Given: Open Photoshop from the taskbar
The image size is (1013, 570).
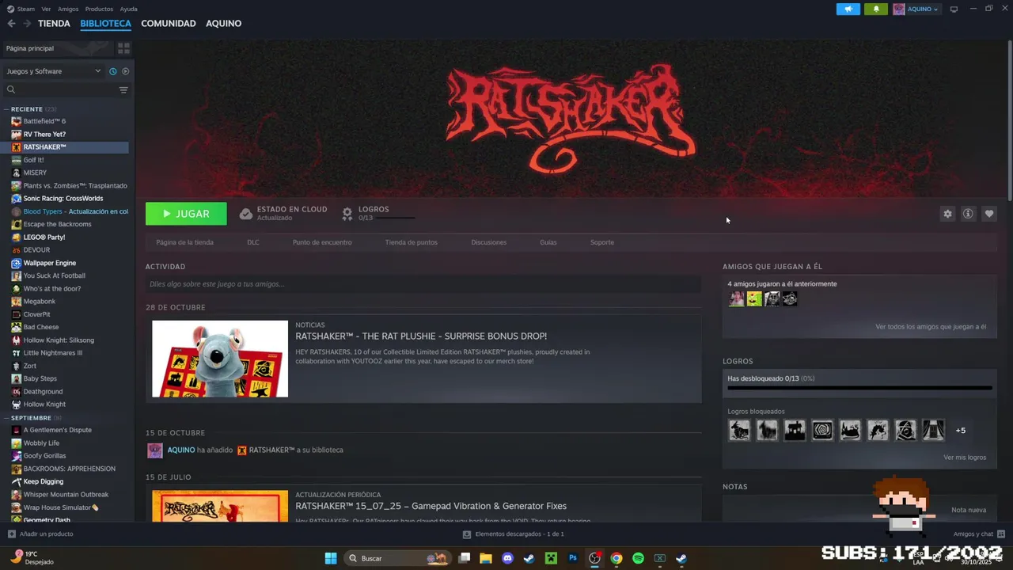Looking at the screenshot, I should pos(572,558).
